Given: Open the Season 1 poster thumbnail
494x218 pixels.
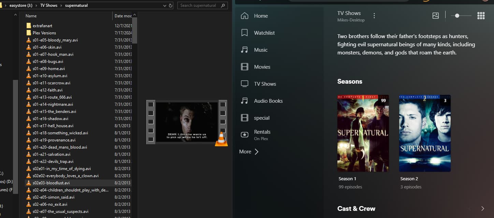Looking at the screenshot, I should click(363, 133).
